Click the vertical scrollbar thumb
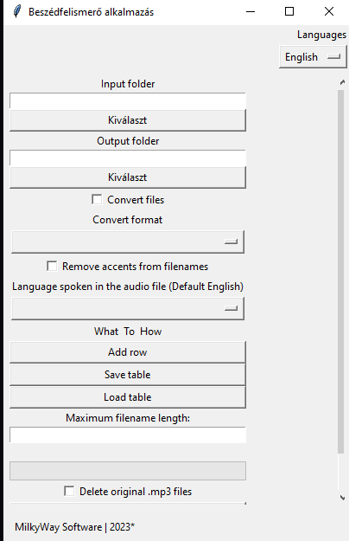The height and width of the screenshot is (541, 349). 341,272
